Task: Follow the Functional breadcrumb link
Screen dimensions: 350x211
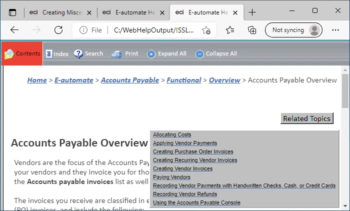Action: tap(184, 80)
